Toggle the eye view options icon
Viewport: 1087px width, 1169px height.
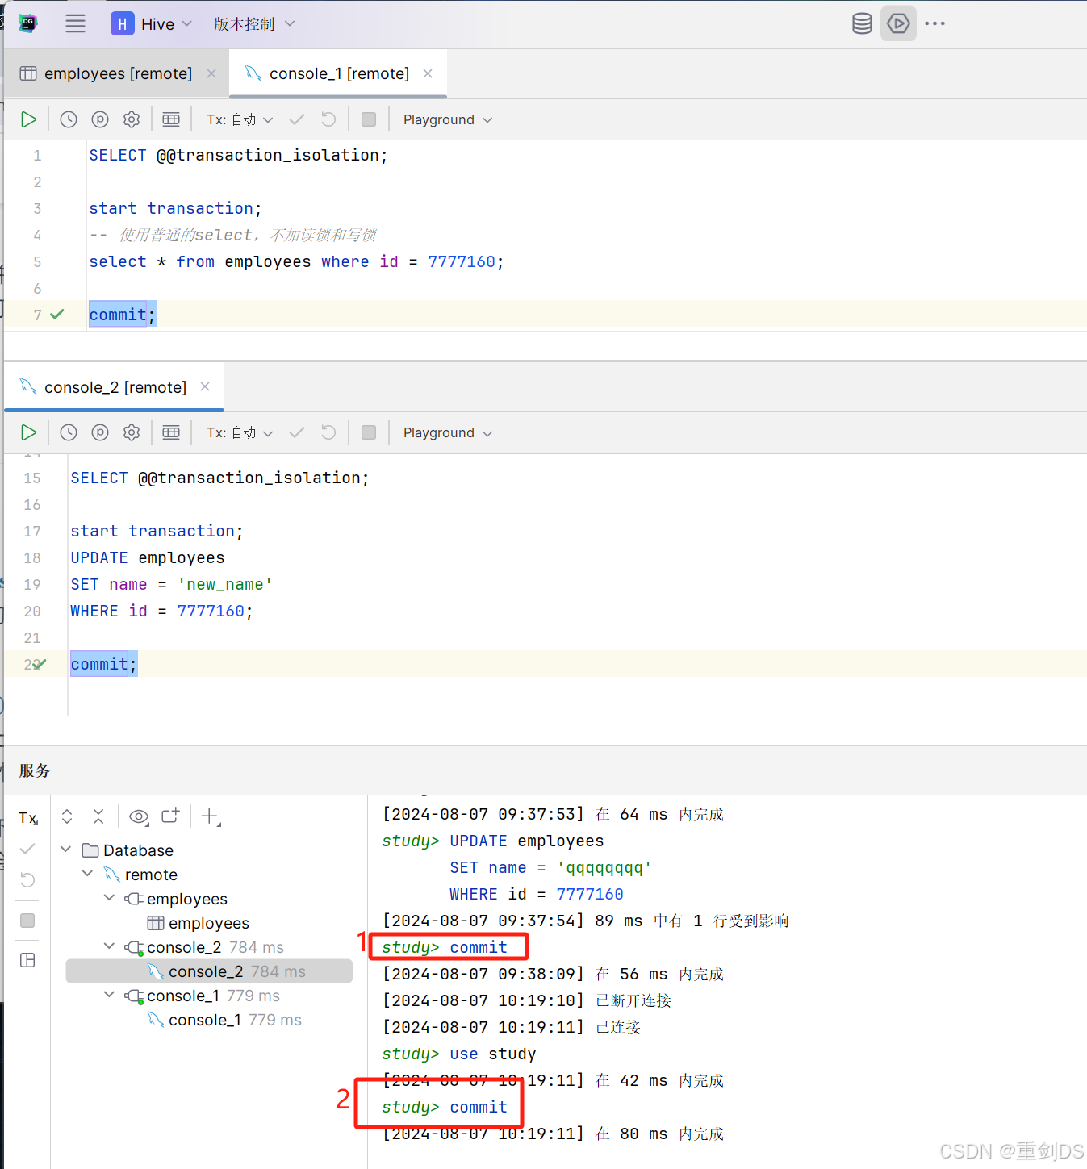(x=139, y=816)
